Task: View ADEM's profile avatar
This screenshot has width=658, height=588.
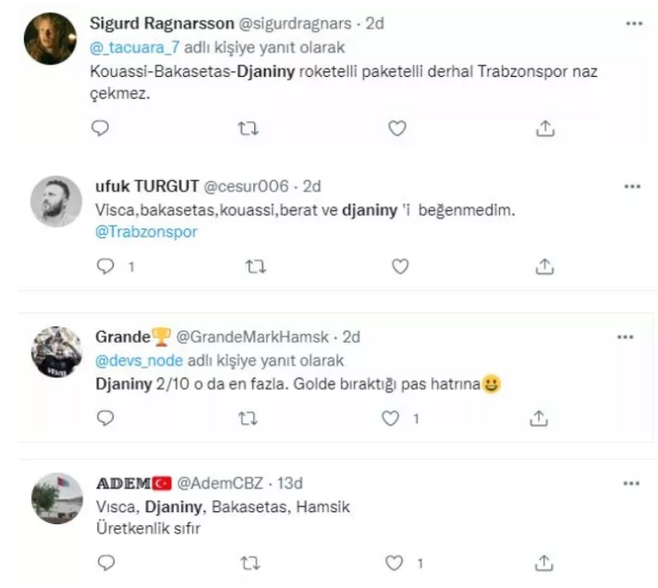Action: pyautogui.click(x=57, y=499)
